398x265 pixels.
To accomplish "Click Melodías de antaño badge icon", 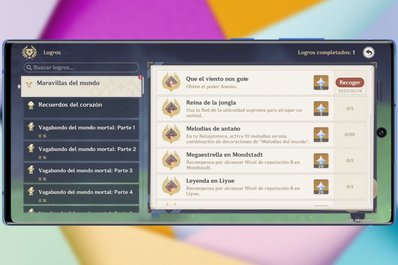I will tap(171, 134).
